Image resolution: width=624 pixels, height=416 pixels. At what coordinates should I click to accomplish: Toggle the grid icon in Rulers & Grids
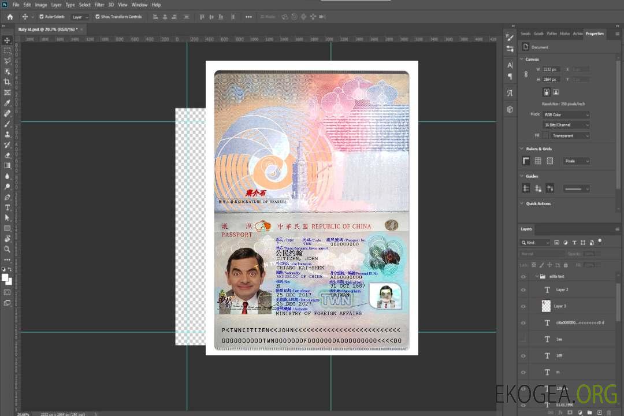click(538, 161)
